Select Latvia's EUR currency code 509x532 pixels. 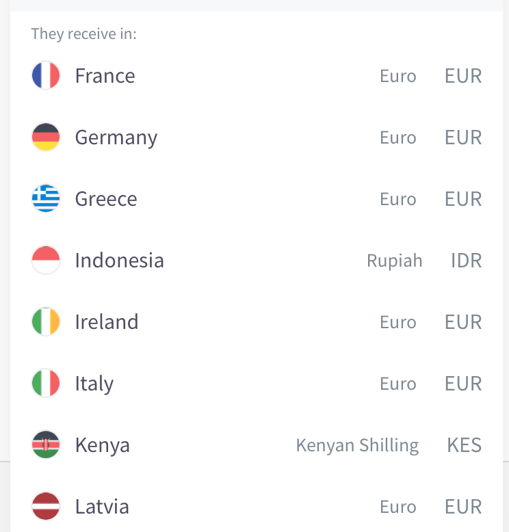463,507
